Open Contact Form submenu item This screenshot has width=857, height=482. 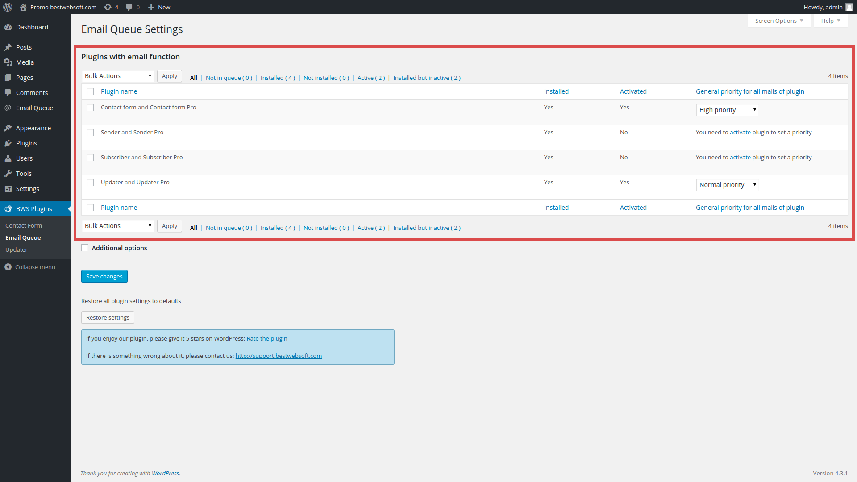[24, 226]
